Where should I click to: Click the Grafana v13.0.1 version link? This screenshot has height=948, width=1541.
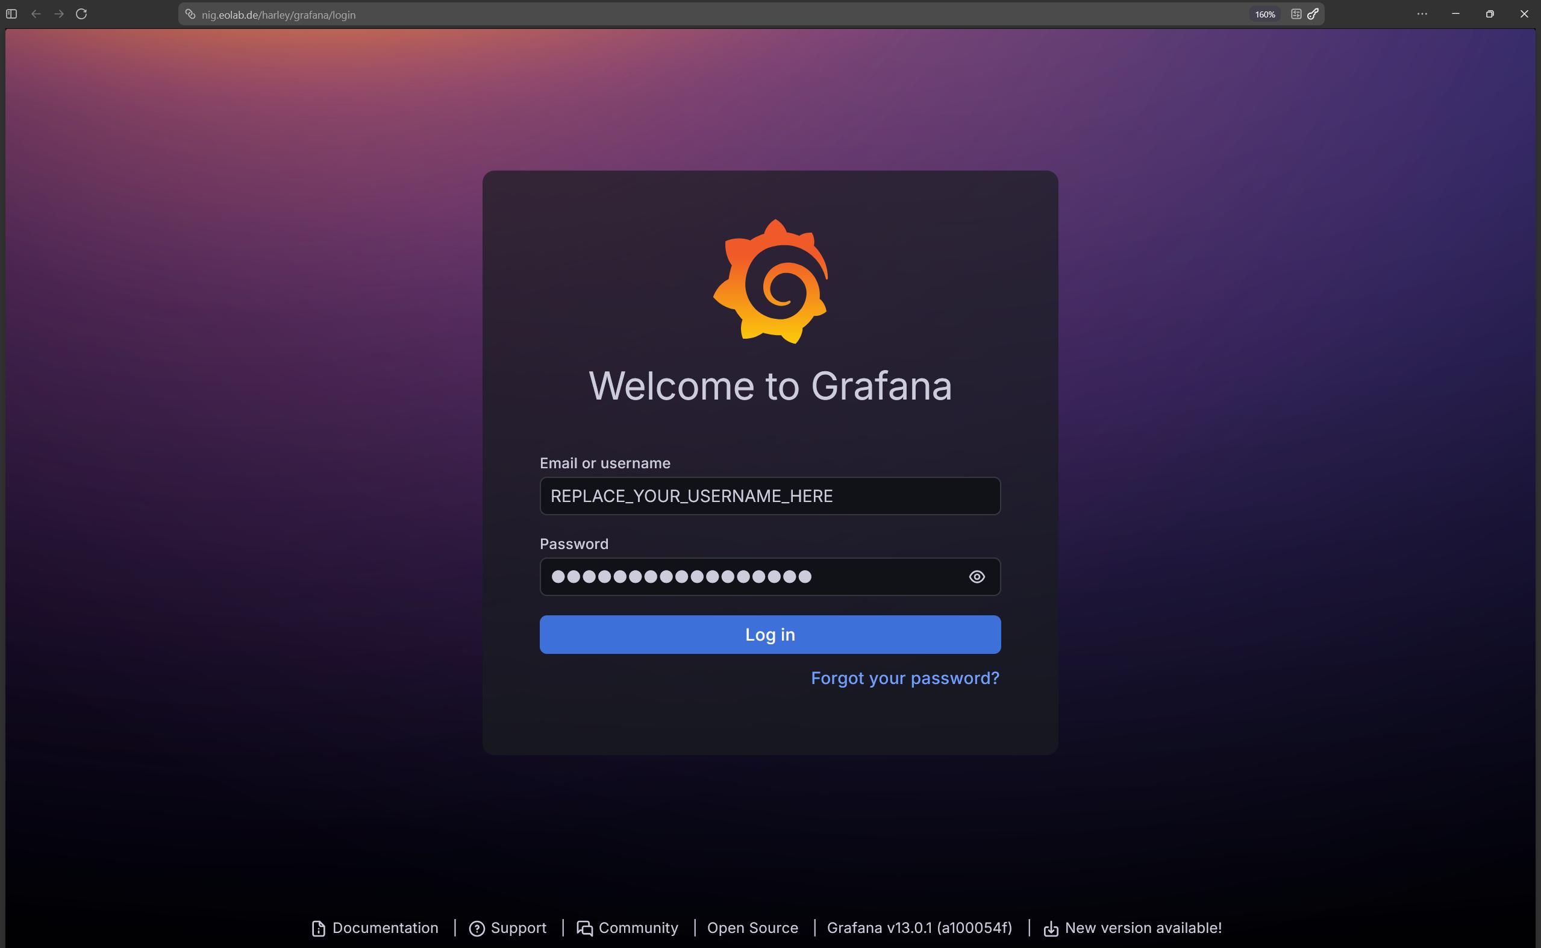pyautogui.click(x=919, y=928)
